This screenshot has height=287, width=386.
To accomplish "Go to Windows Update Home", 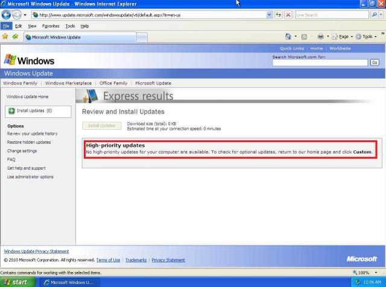I will (27, 97).
